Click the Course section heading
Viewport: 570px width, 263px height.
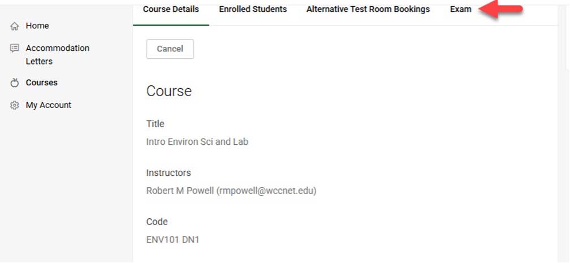tap(169, 91)
